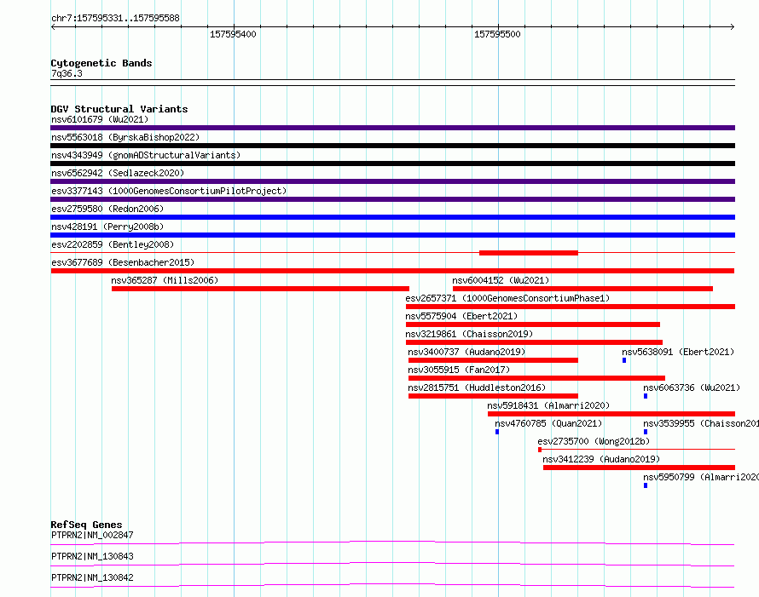Open nsv4343949 (gnomADStructuralVariants) variant

click(x=146, y=155)
